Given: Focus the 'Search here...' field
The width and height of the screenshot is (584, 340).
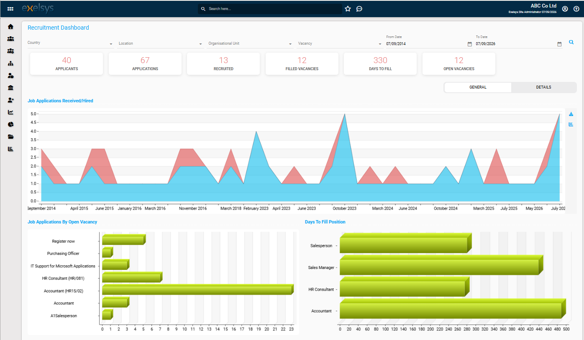Looking at the screenshot, I should (270, 9).
